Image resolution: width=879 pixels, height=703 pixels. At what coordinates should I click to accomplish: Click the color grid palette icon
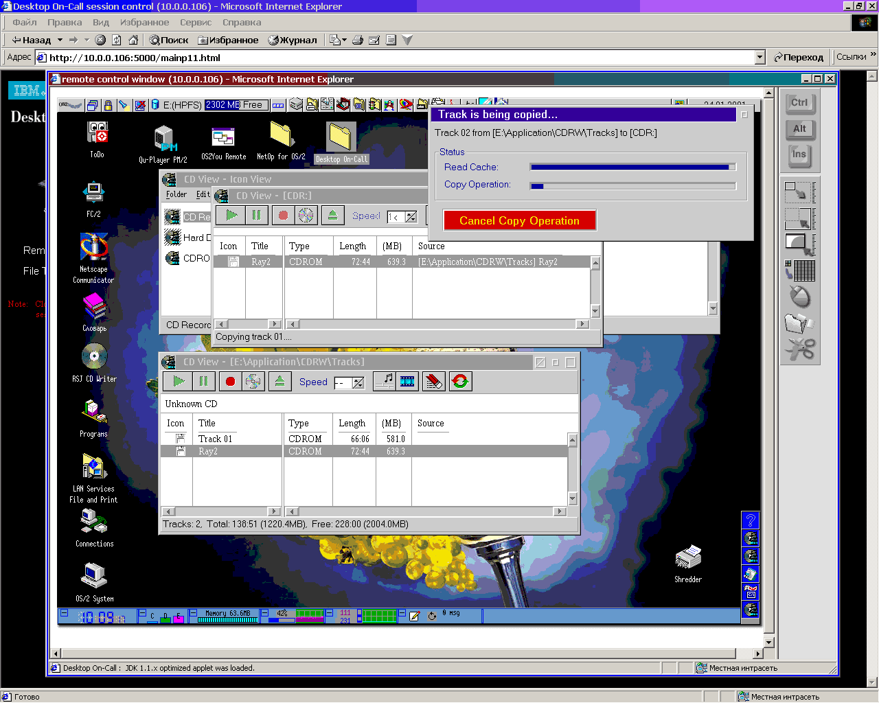800,270
